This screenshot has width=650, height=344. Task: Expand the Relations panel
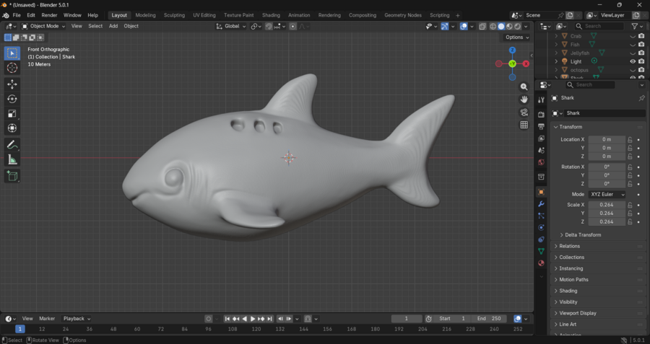pyautogui.click(x=569, y=246)
